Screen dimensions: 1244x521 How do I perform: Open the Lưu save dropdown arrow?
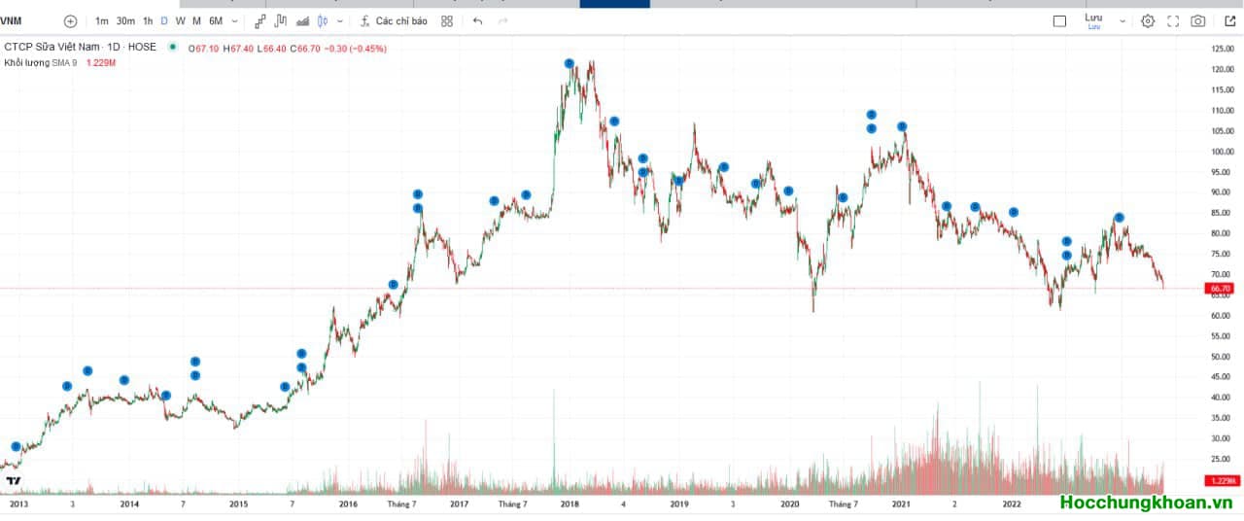click(x=1123, y=21)
